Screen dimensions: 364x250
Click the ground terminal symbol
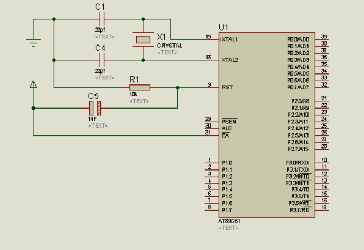[x=33, y=43]
